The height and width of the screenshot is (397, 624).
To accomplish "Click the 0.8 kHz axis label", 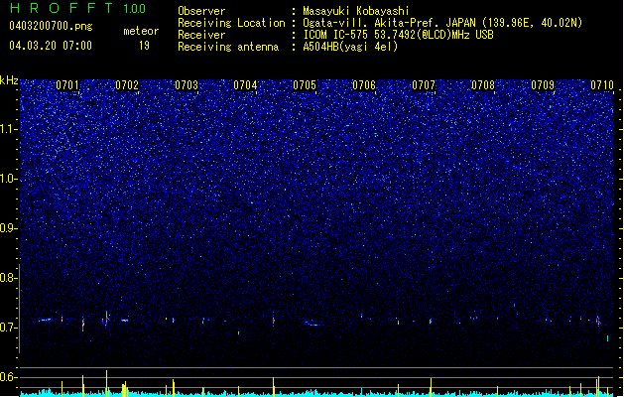I will (x=9, y=278).
